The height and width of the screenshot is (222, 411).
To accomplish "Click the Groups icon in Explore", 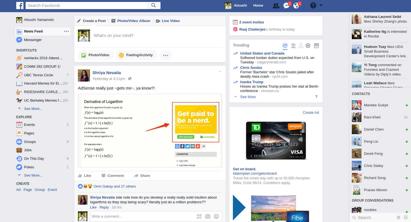I will point(19,142).
